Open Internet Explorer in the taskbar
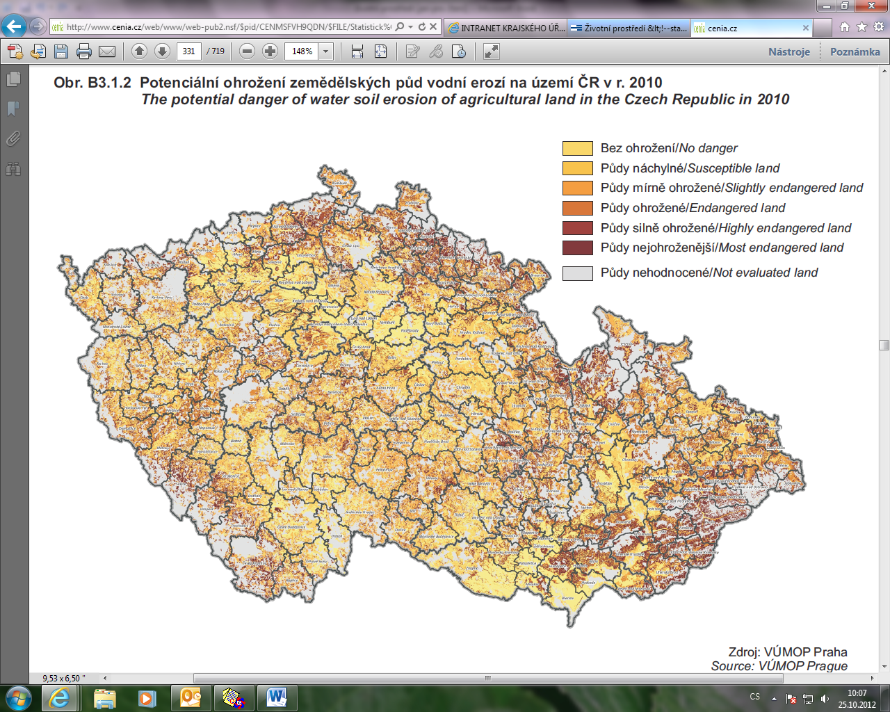The width and height of the screenshot is (890, 712). [x=59, y=698]
